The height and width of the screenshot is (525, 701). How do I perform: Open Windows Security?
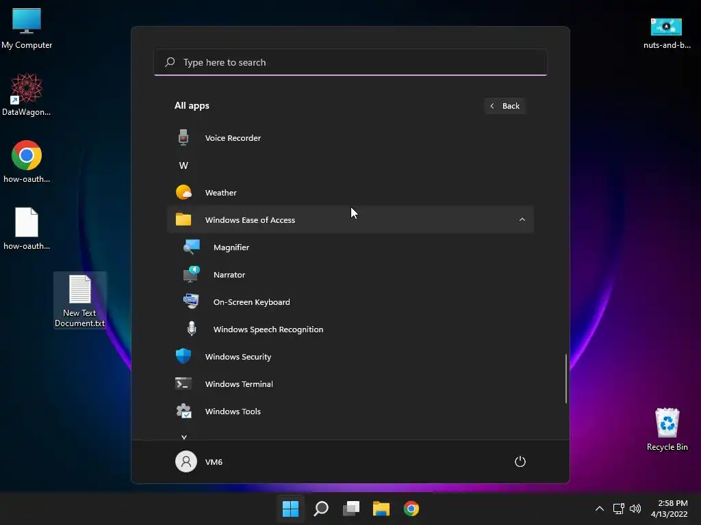click(350, 356)
